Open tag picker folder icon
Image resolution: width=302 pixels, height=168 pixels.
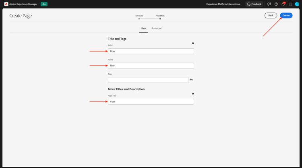[x=191, y=80]
